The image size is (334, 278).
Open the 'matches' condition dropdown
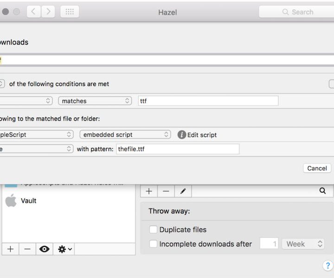click(x=95, y=101)
